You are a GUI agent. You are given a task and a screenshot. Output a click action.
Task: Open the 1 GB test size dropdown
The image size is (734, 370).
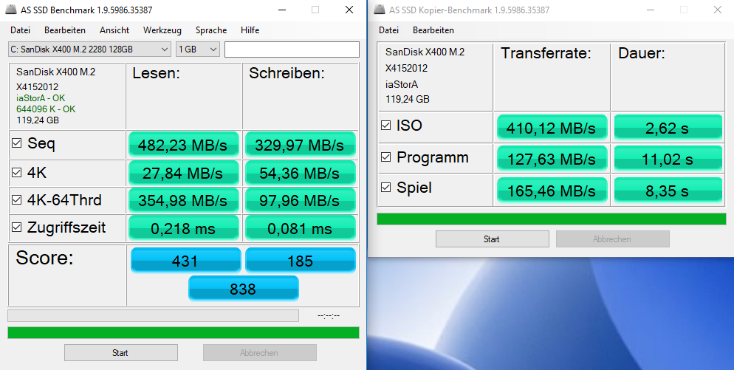198,49
